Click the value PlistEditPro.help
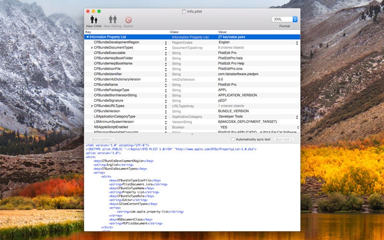 pos(230,58)
